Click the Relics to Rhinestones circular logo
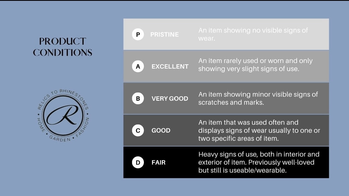The height and width of the screenshot is (196, 349). pos(63,116)
